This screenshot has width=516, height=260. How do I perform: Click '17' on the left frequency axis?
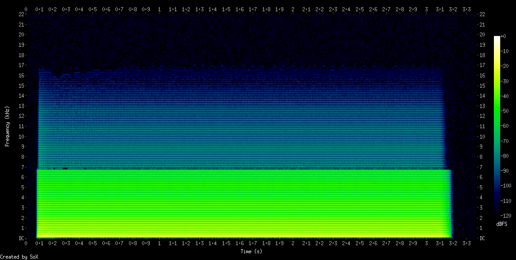click(x=21, y=65)
